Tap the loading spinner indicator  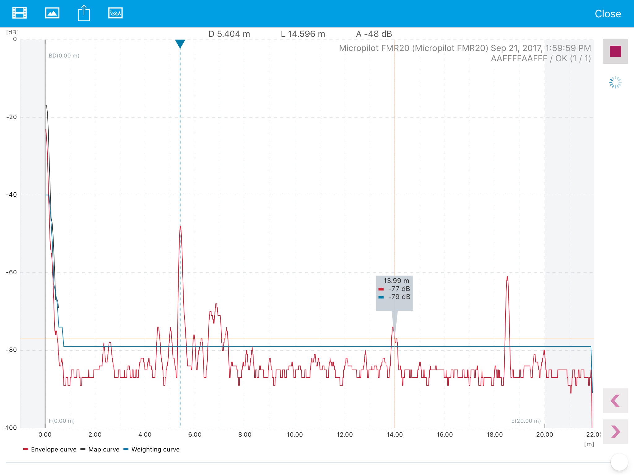pyautogui.click(x=615, y=83)
